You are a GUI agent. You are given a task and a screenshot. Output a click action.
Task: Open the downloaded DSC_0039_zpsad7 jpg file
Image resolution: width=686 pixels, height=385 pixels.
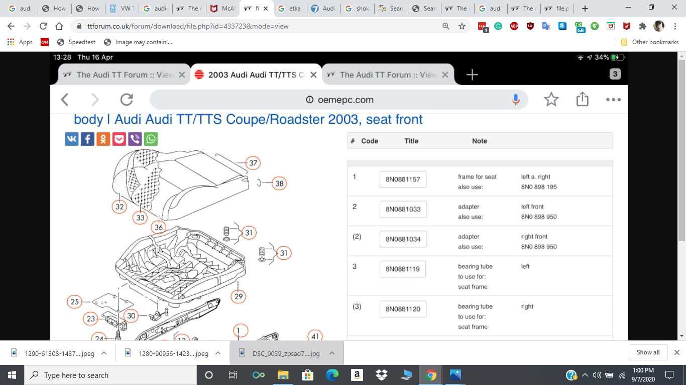coord(280,353)
